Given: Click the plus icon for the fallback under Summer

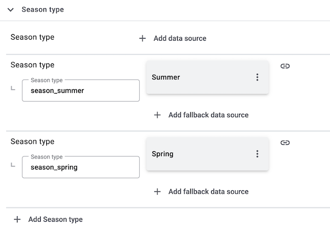Looking at the screenshot, I should [x=157, y=115].
